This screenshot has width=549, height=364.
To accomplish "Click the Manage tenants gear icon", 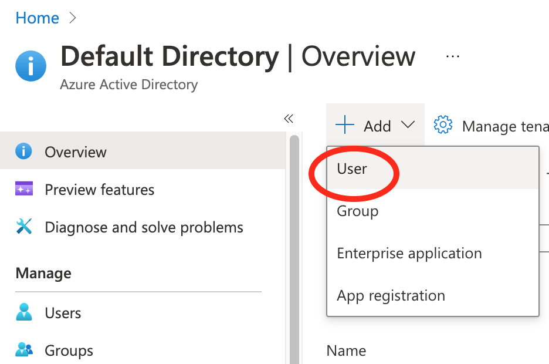I will coord(443,125).
